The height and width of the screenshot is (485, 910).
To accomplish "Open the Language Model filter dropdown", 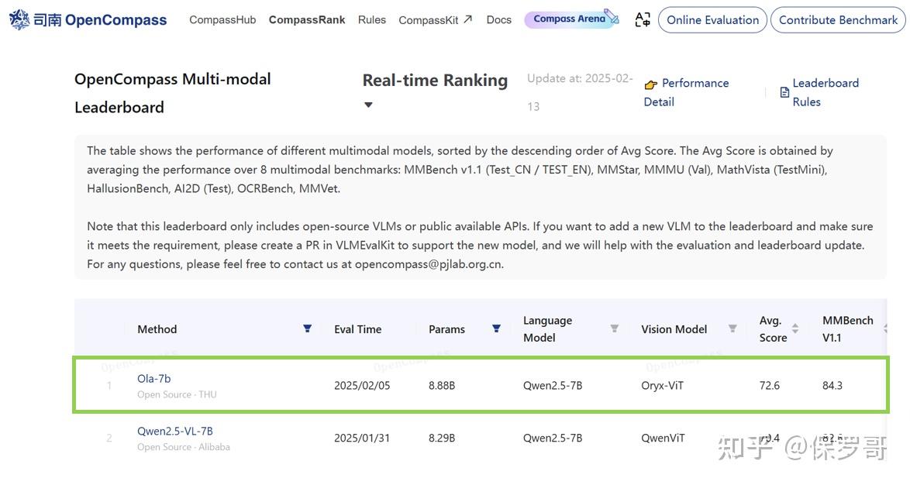I will [613, 328].
